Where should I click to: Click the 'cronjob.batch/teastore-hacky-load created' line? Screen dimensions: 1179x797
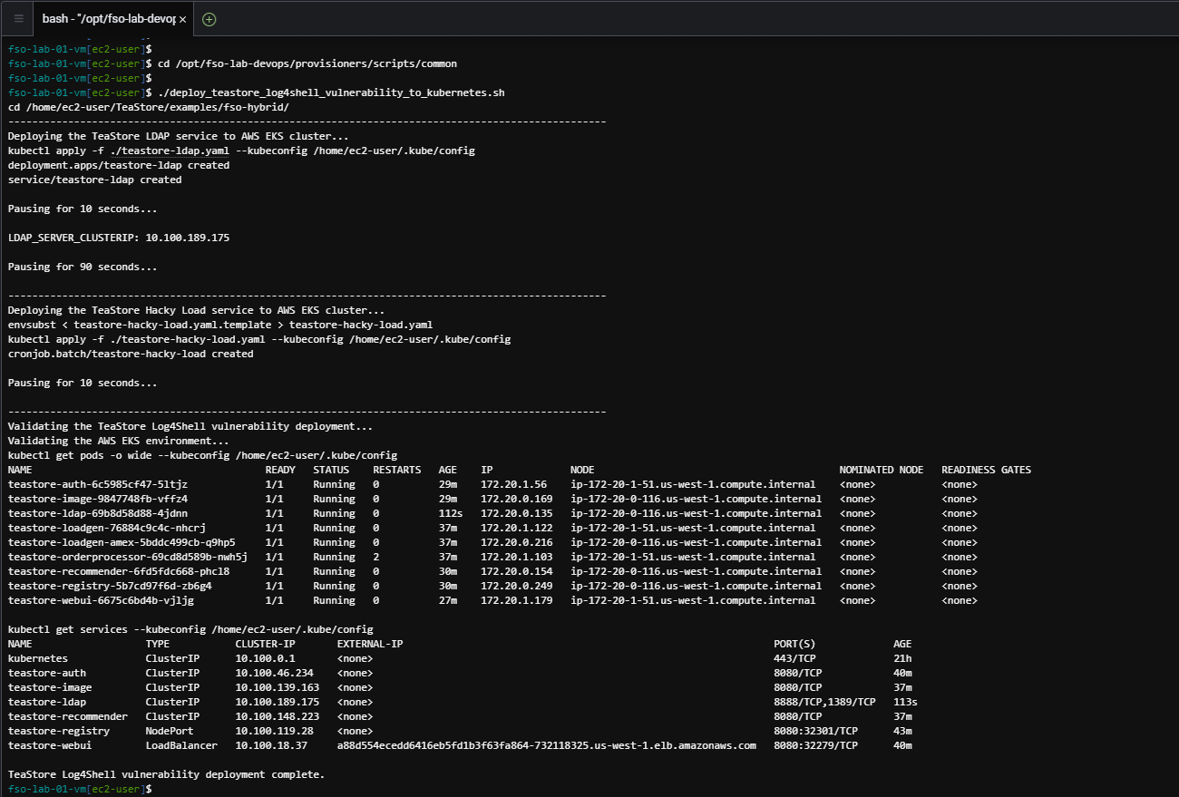coord(131,354)
